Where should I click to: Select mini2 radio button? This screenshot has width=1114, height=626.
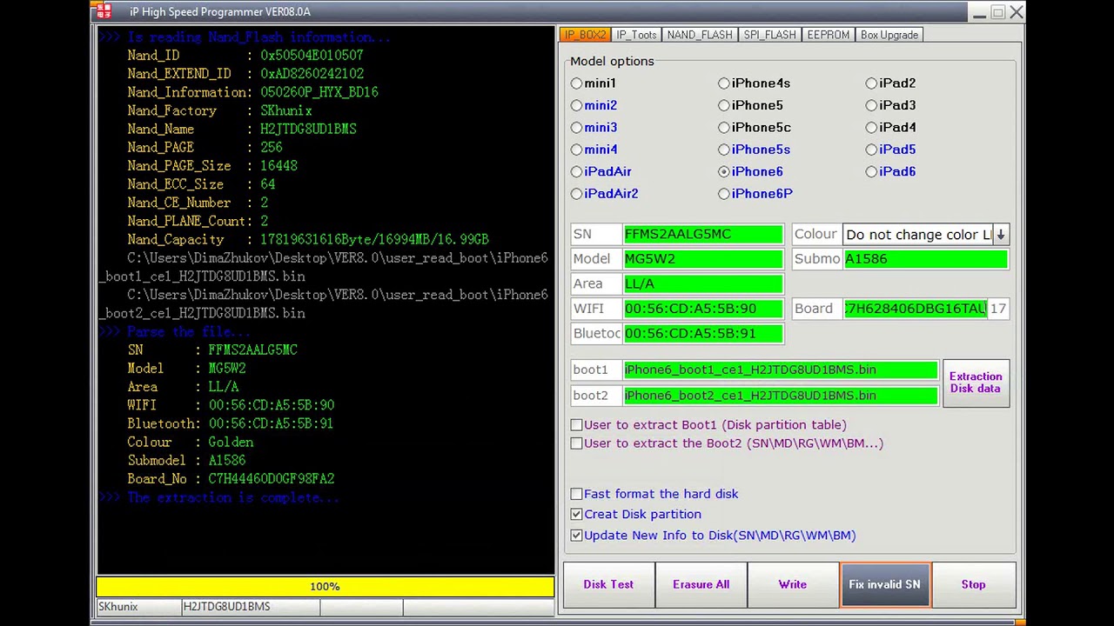click(576, 105)
